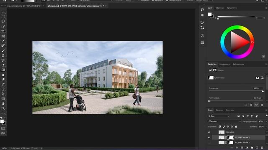Select the Move tool

click(x=3, y=12)
